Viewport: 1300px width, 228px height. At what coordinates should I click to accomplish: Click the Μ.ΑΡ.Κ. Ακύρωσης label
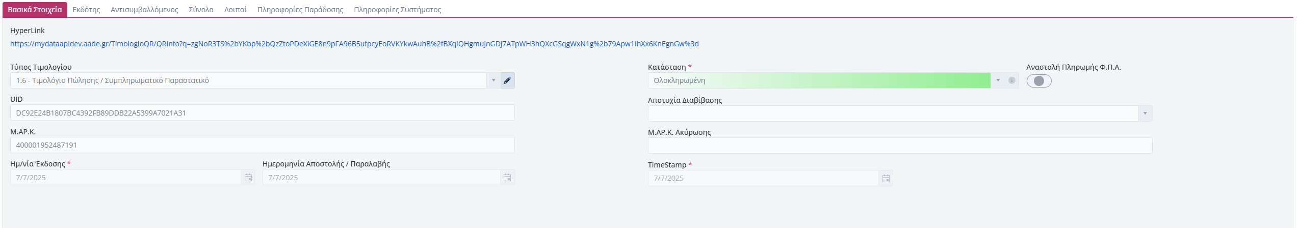pos(679,132)
